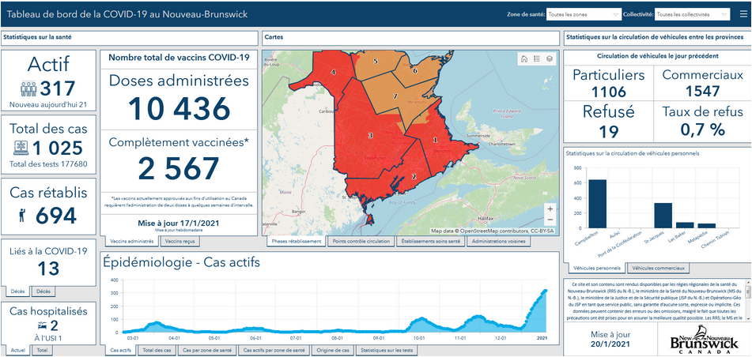Switch to the Total des cas tab

point(157,351)
